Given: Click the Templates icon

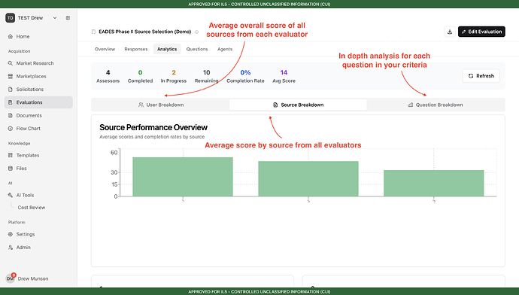Looking at the screenshot, I should (11, 155).
